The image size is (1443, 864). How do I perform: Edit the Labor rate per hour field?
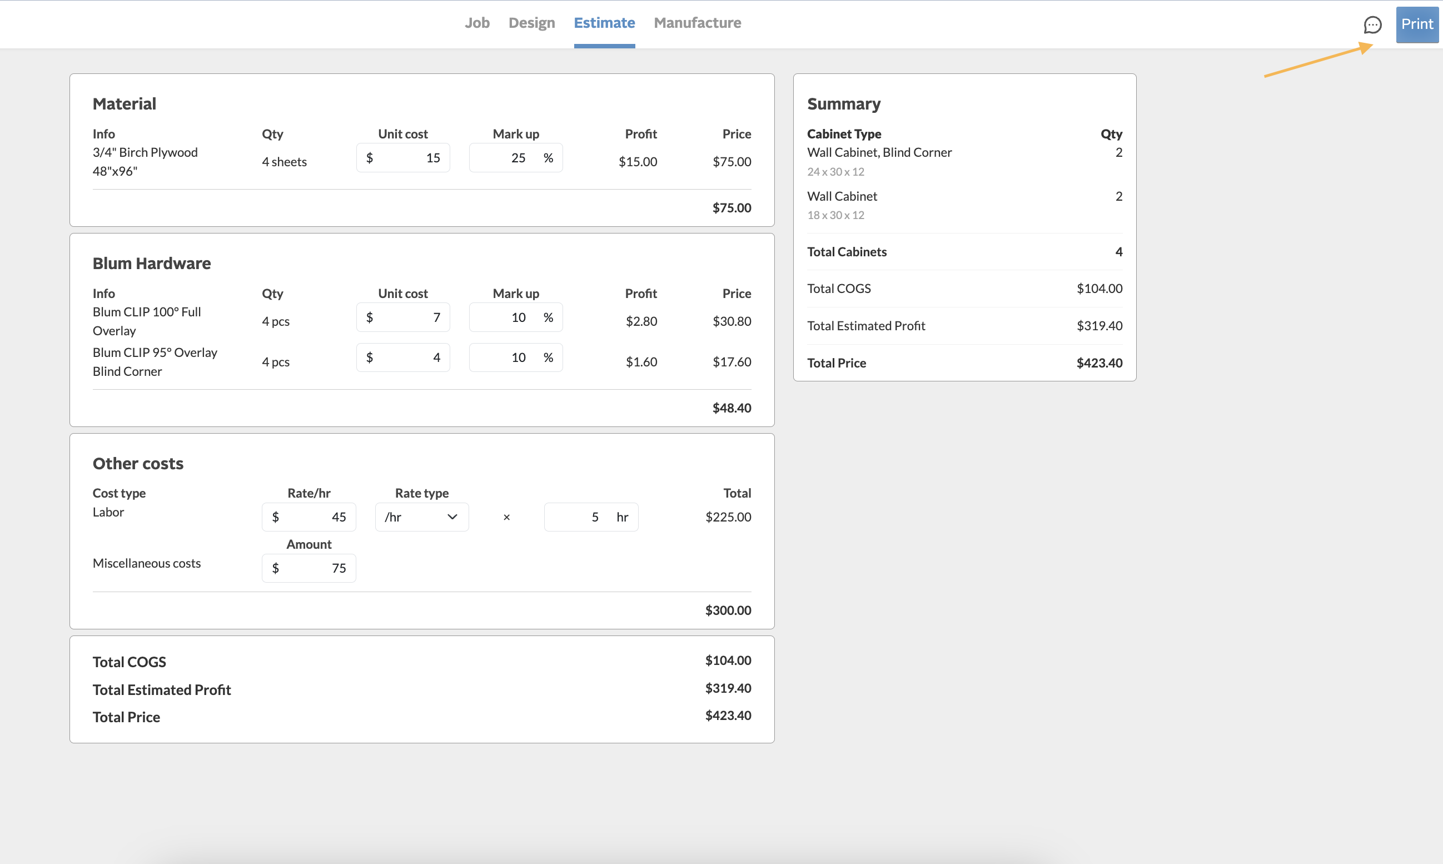308,517
